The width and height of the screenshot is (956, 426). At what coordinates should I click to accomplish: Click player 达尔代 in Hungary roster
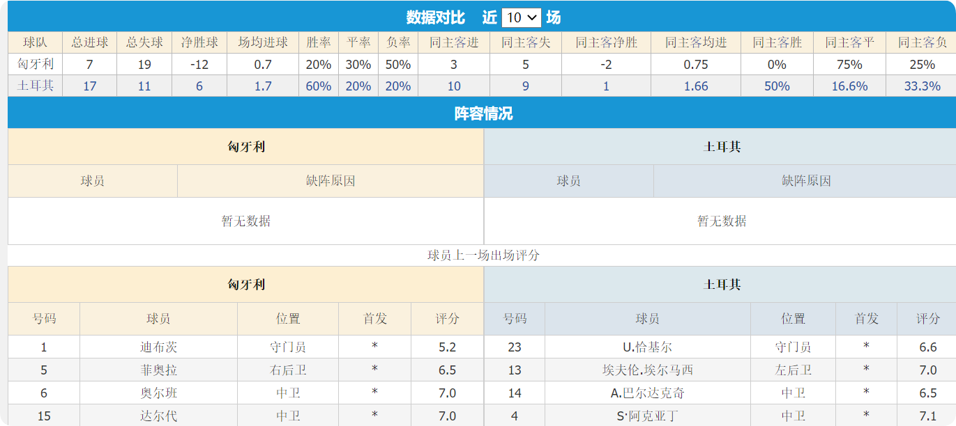pyautogui.click(x=158, y=416)
